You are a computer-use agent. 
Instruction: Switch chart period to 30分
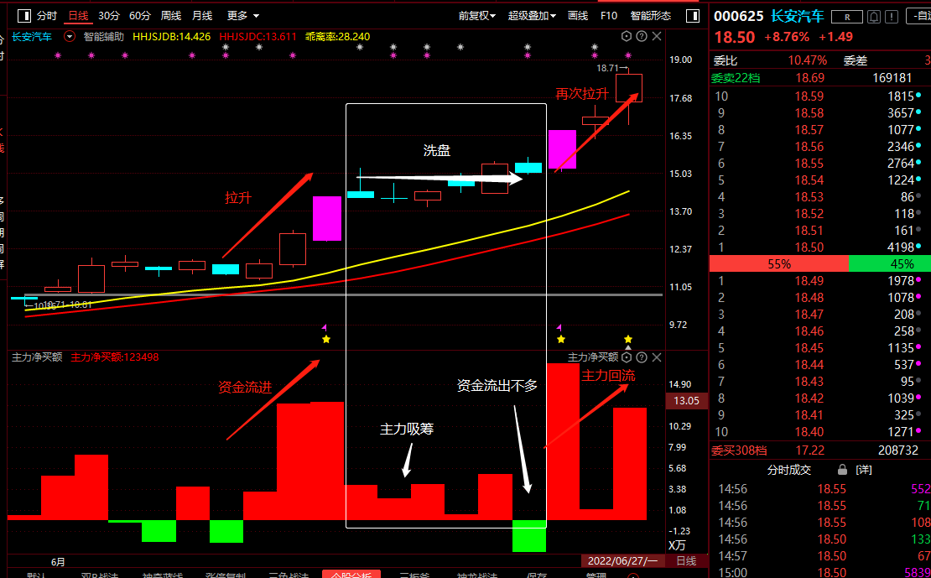click(x=109, y=15)
